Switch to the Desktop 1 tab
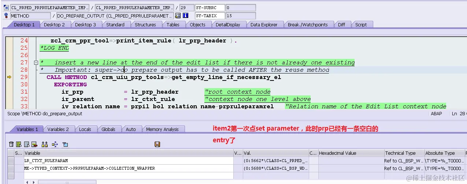The width and height of the screenshot is (467, 184). pos(24,25)
